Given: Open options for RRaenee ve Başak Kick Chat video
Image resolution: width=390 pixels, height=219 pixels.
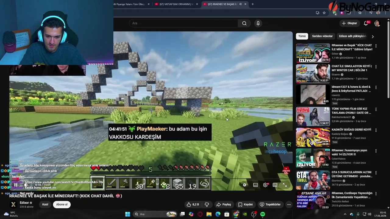Looking at the screenshot, I should coord(376,46).
